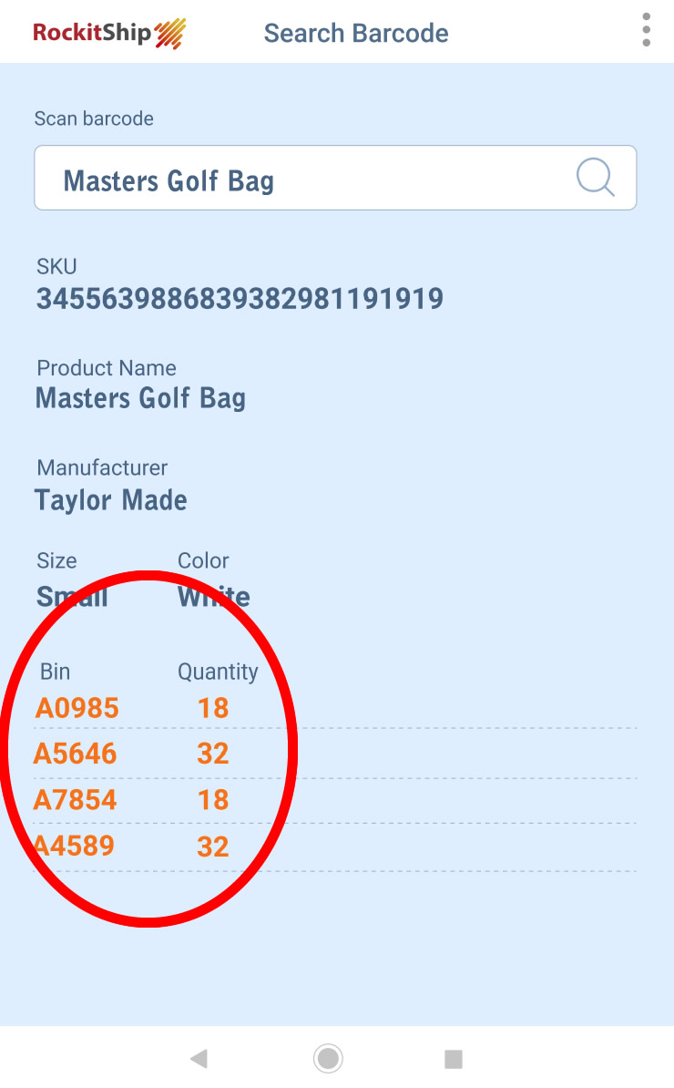This screenshot has width=674, height=1088.
Task: Open the three-dot overflow menu
Action: [x=646, y=30]
